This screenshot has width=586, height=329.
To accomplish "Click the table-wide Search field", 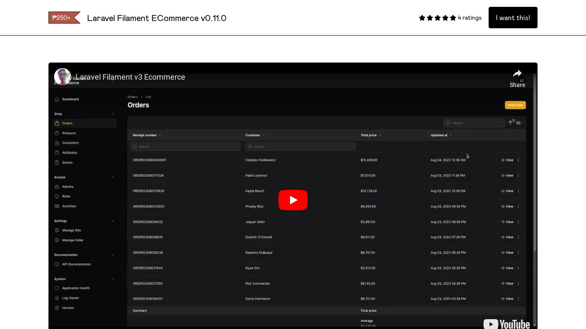I will 474,123.
